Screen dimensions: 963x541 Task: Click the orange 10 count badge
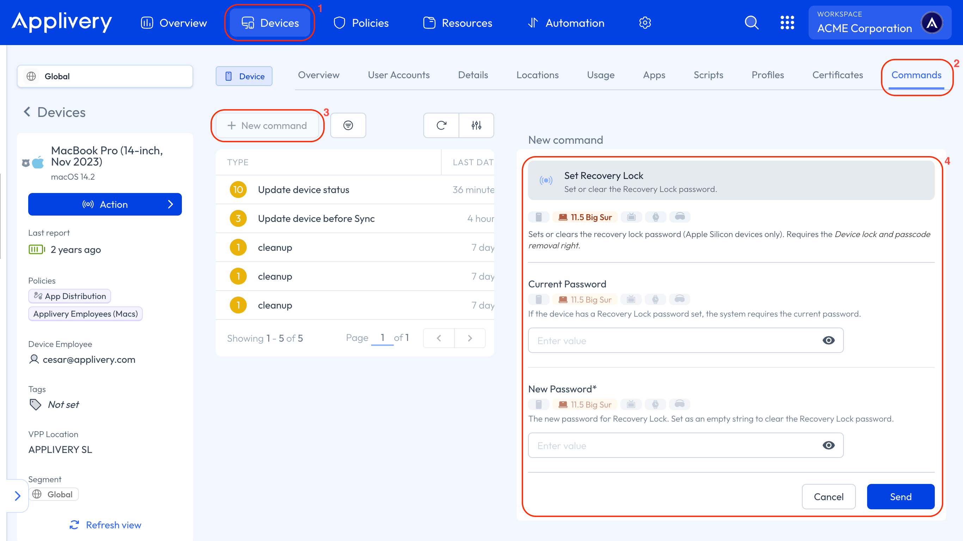point(238,189)
